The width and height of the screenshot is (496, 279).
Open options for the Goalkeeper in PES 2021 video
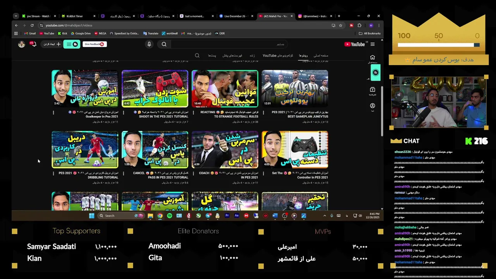[x=53, y=112]
